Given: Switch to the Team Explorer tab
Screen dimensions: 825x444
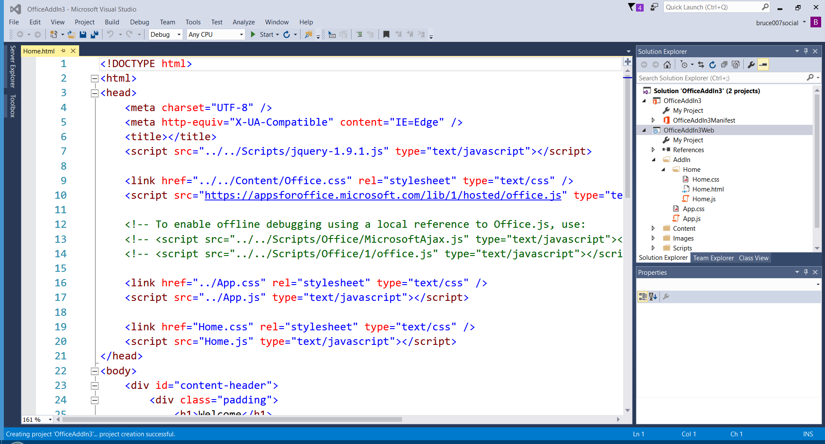Looking at the screenshot, I should coord(713,258).
